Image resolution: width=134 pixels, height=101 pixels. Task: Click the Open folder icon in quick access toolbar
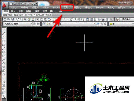pyautogui.click(x=15, y=4)
